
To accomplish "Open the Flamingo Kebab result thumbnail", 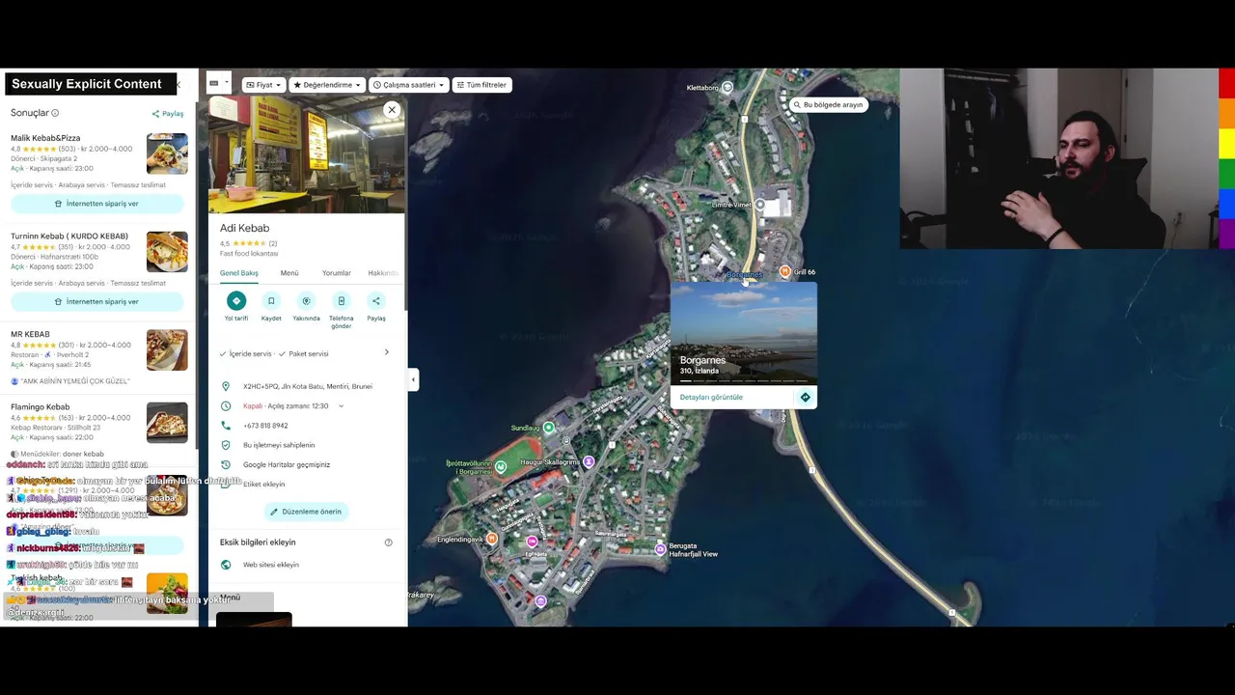I will tap(167, 423).
